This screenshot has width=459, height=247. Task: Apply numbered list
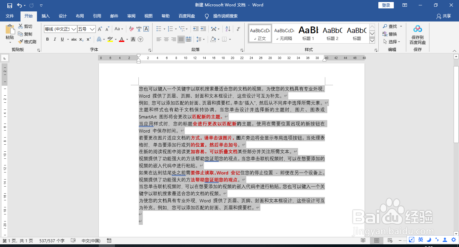pyautogui.click(x=170, y=29)
